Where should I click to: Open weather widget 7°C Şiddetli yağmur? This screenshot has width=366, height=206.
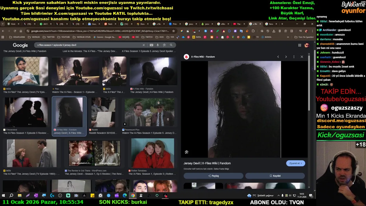(x=260, y=196)
